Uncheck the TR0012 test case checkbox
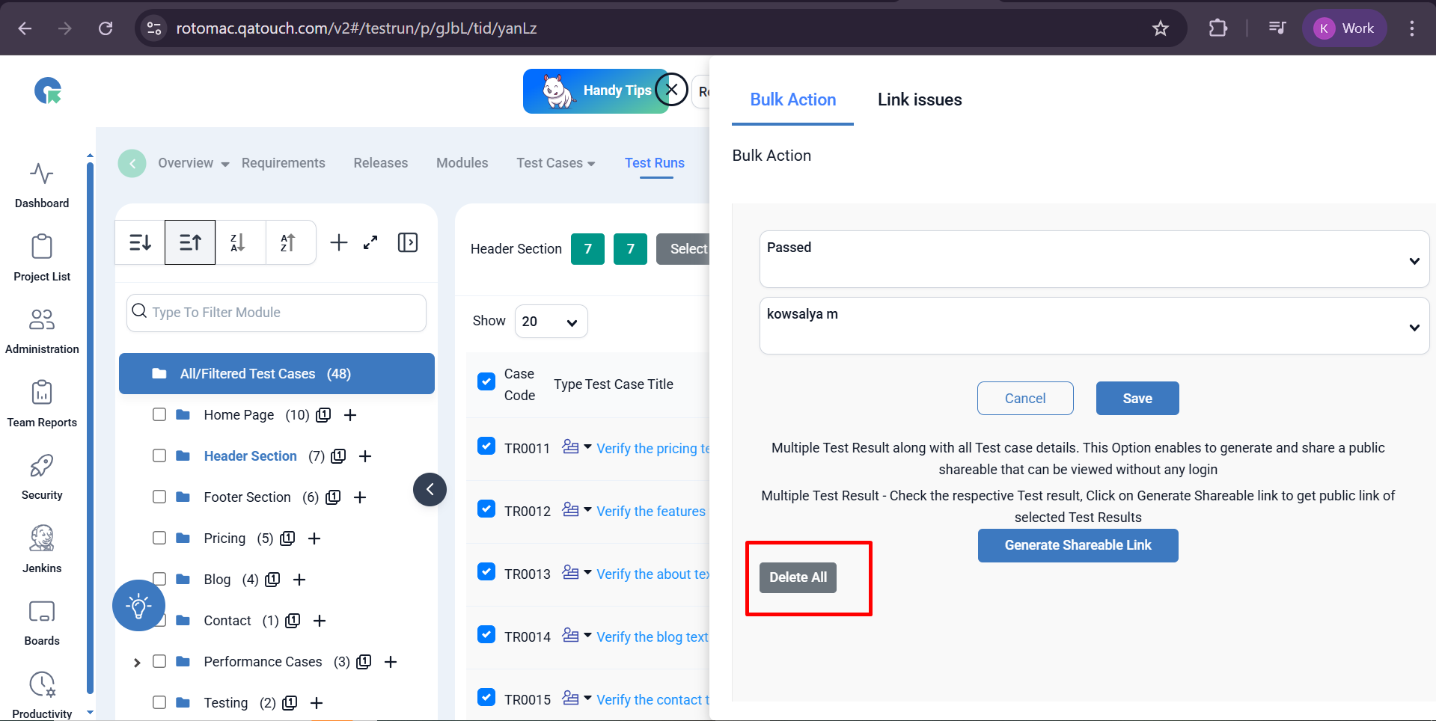The width and height of the screenshot is (1436, 721). [486, 509]
